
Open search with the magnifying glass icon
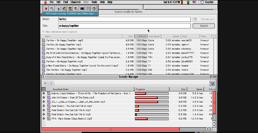tap(52, 9)
